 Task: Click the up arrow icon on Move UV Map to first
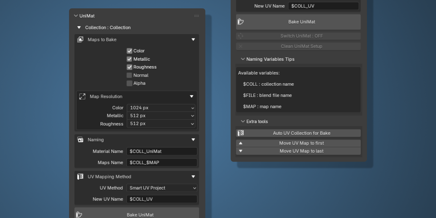coord(241,143)
